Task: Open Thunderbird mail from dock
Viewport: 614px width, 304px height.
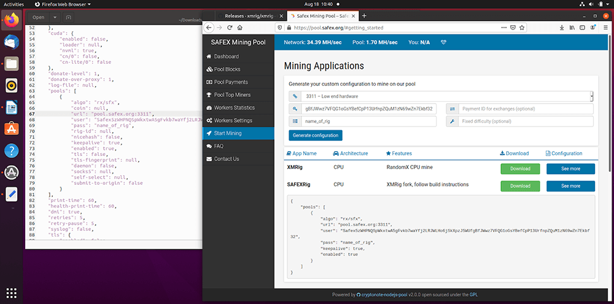Action: point(11,42)
